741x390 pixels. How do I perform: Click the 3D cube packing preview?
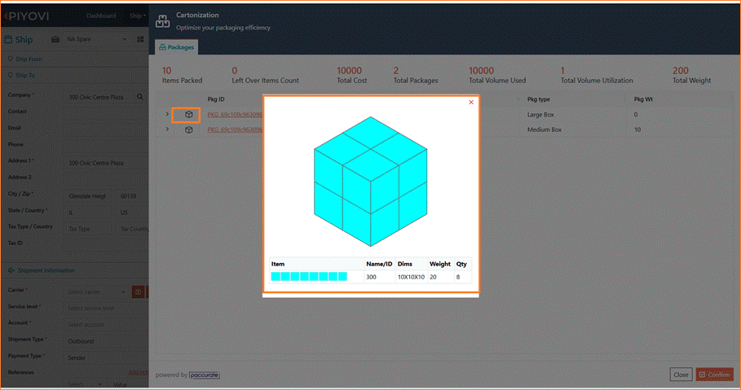coord(370,182)
